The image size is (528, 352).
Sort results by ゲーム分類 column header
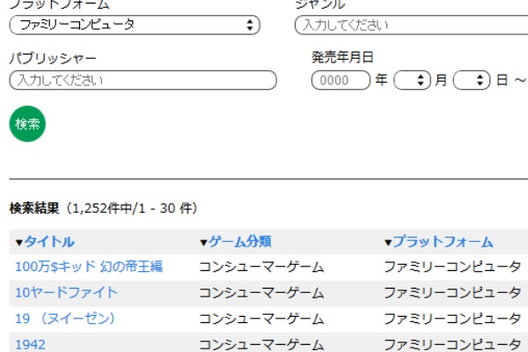pos(239,242)
